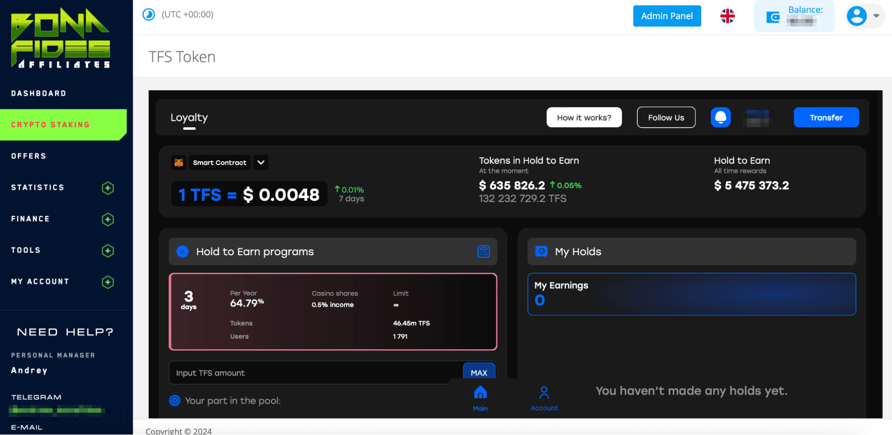Open the Smart Contract dropdown chevron
The image size is (892, 435).
pos(261,162)
